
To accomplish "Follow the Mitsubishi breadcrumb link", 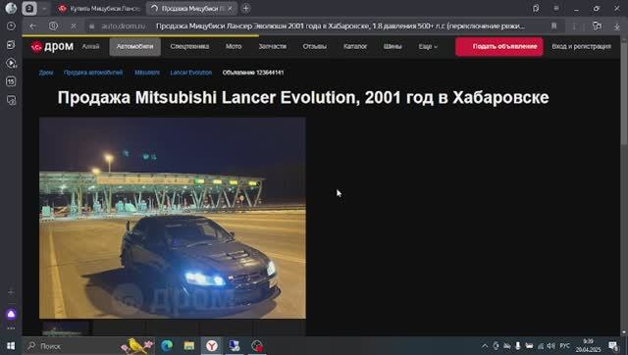I will coord(147,73).
